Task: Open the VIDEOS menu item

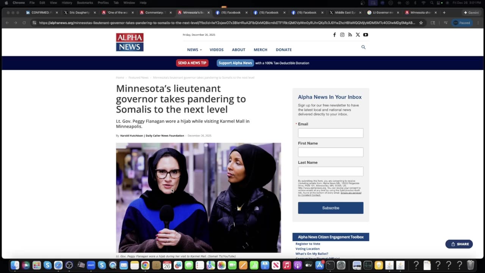Action: click(217, 50)
